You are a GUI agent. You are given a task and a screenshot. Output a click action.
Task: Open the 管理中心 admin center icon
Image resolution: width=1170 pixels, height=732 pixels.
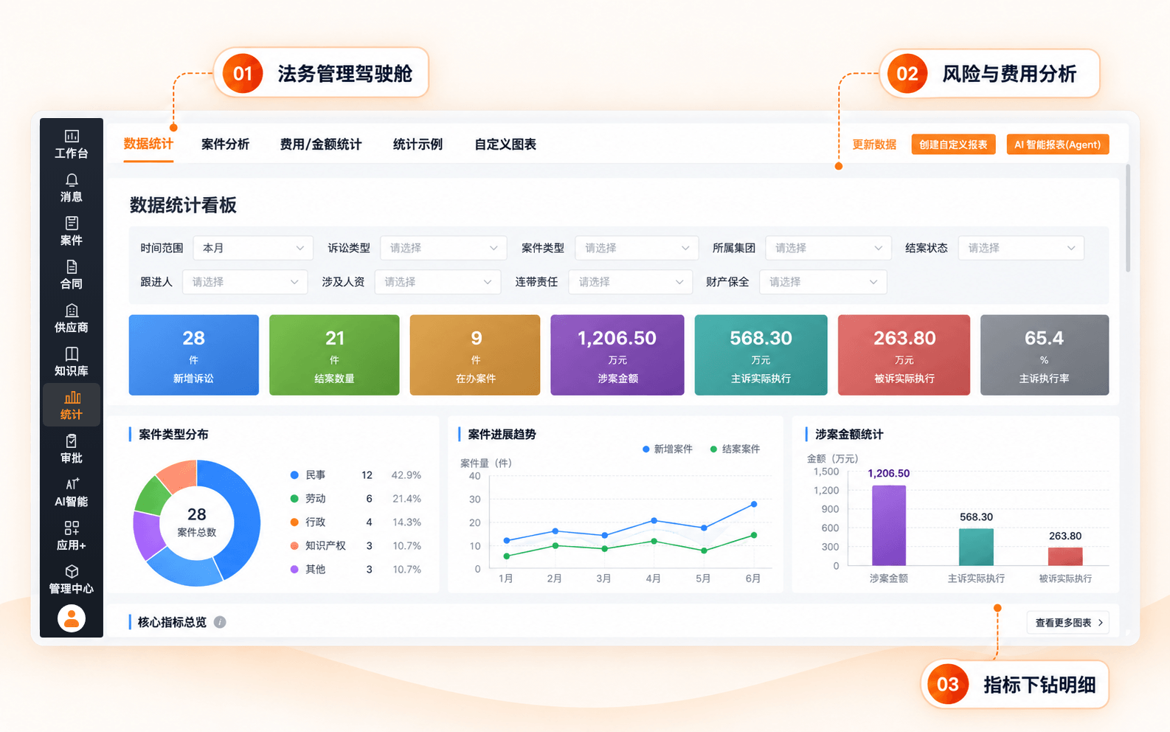click(x=72, y=579)
